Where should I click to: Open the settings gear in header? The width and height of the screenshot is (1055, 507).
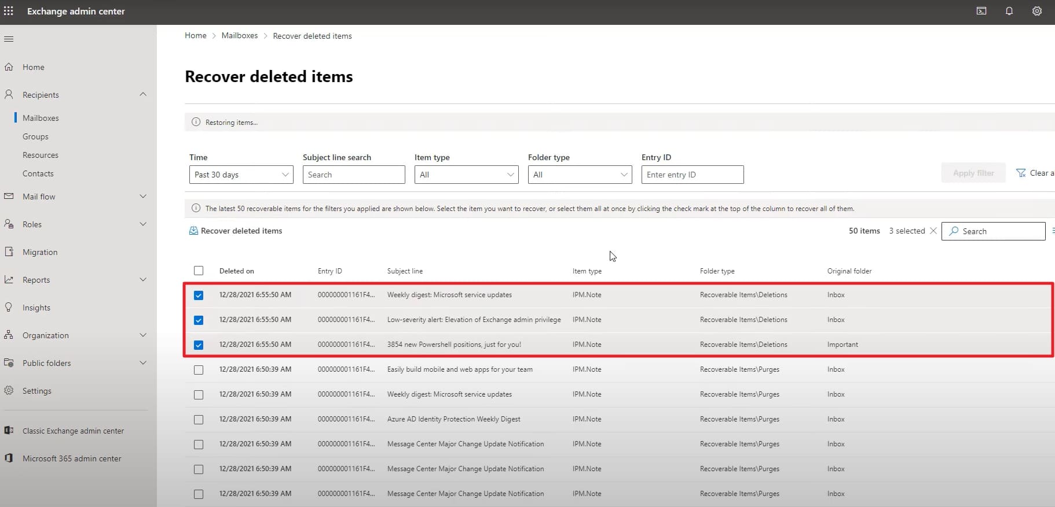1036,11
